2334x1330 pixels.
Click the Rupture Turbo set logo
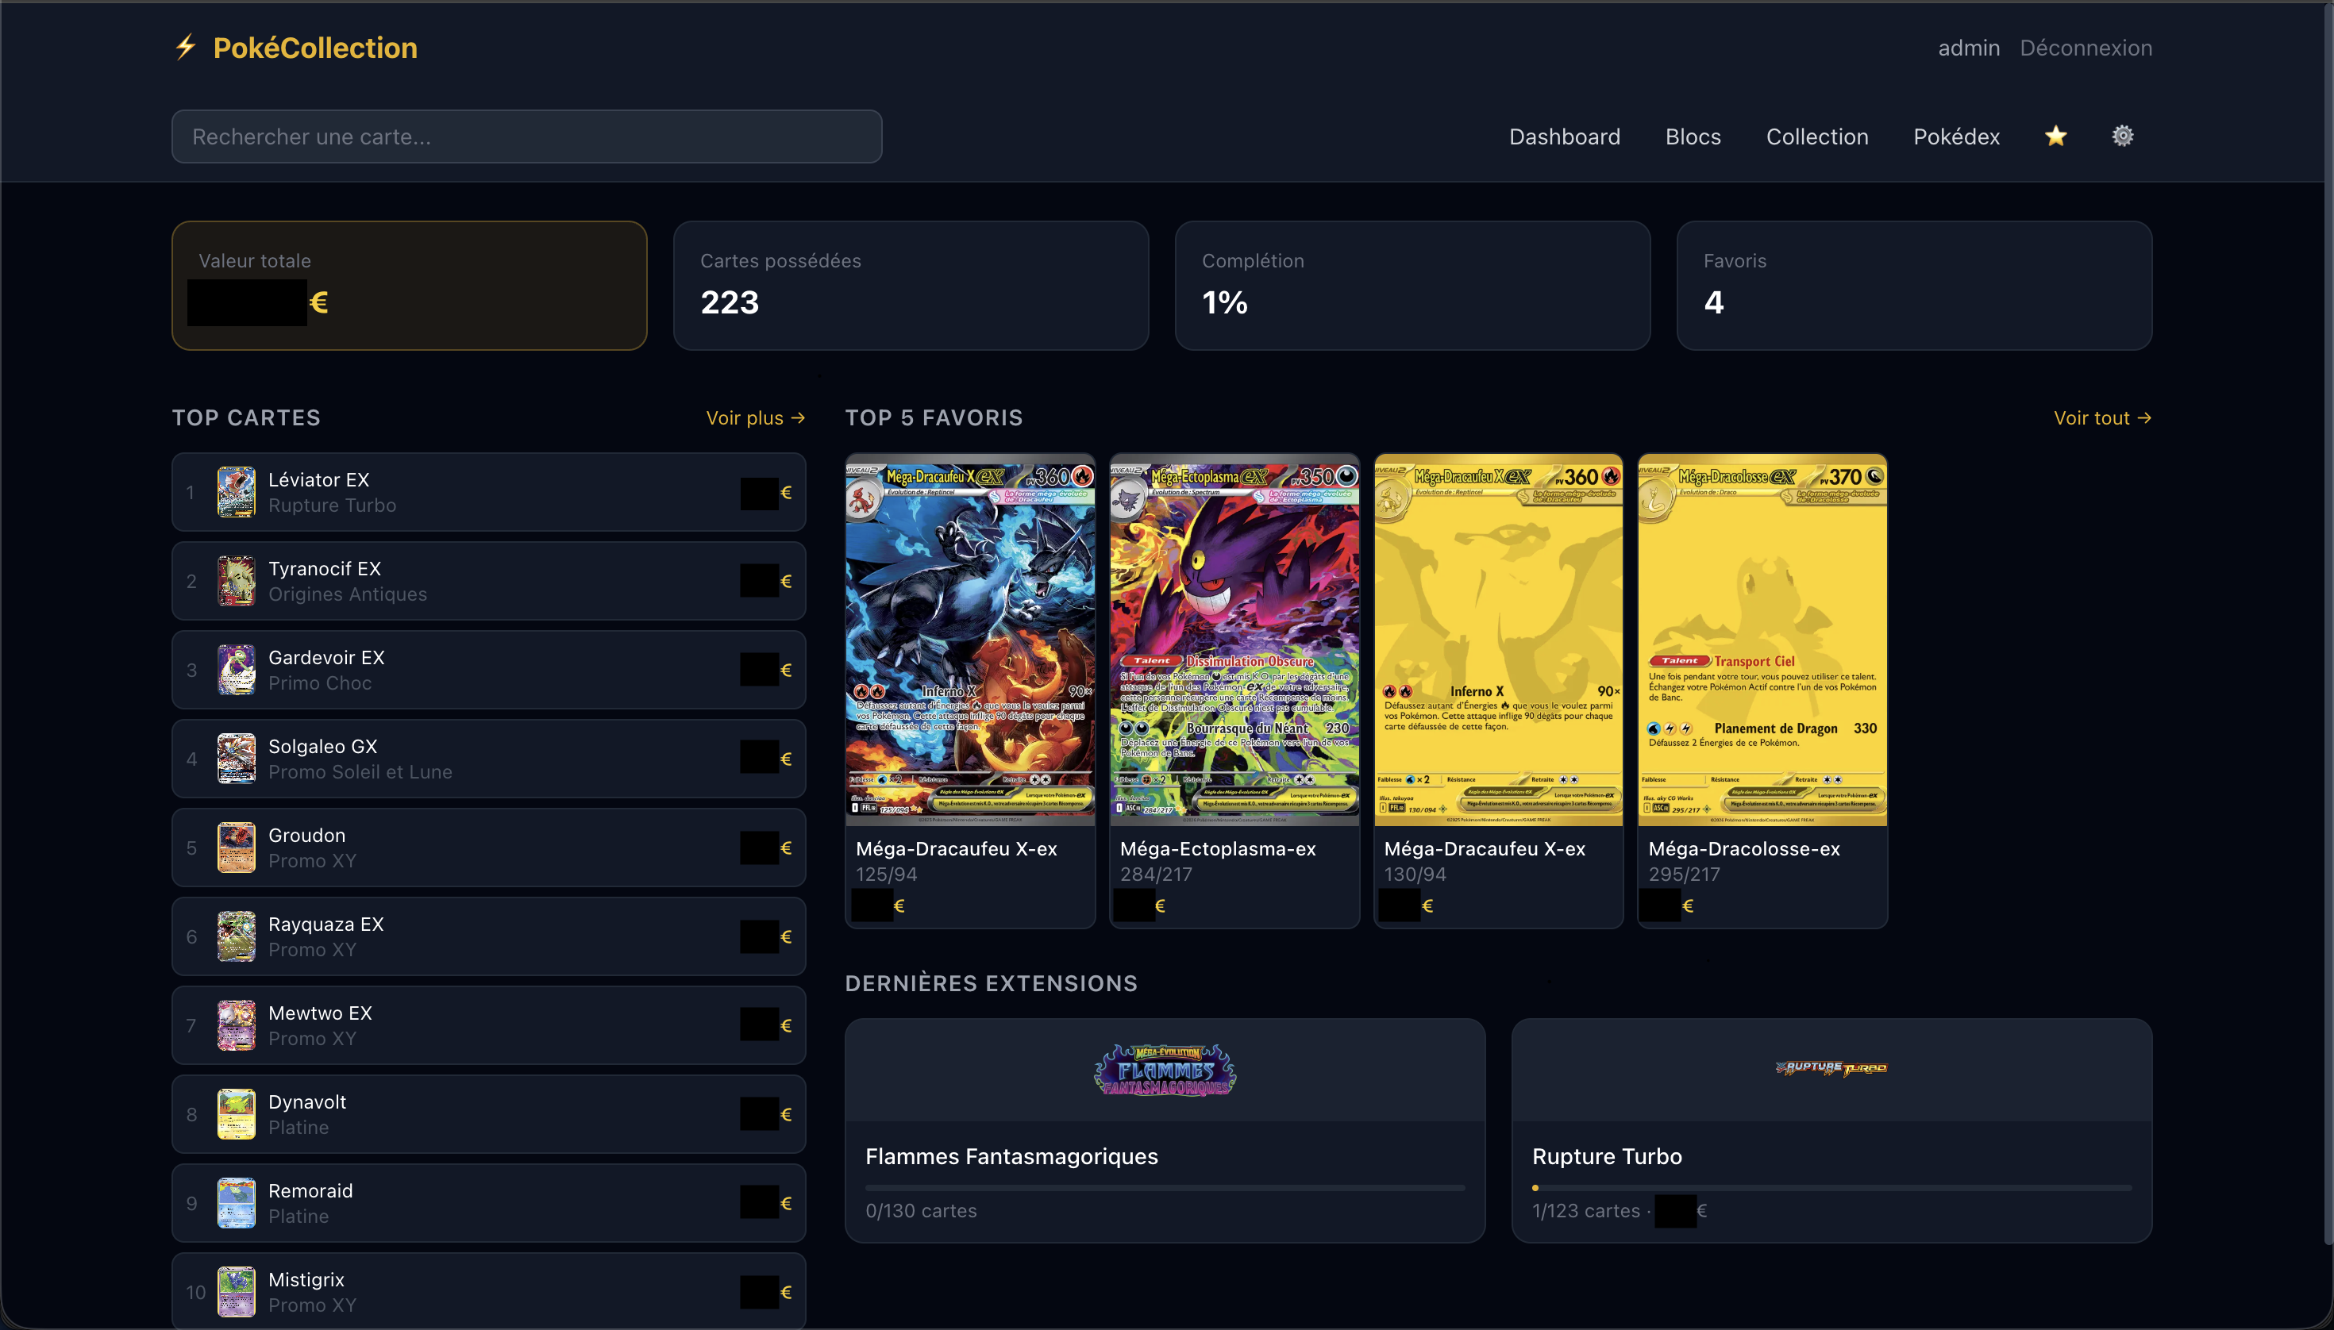tap(1831, 1068)
